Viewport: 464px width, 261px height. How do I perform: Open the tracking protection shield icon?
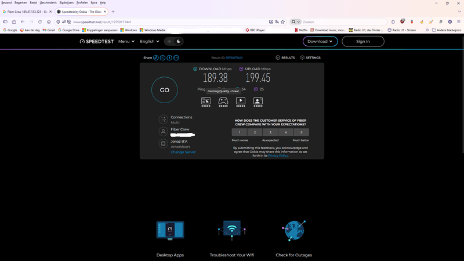tap(58, 22)
